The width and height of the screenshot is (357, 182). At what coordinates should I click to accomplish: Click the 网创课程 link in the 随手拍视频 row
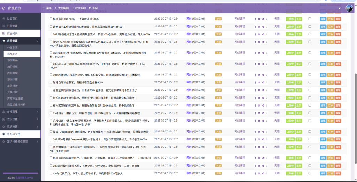pos(240,147)
